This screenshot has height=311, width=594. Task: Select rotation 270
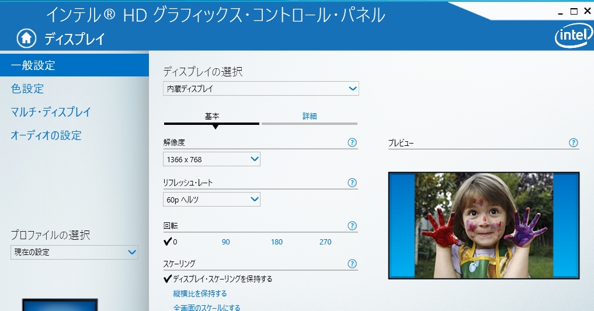pyautogui.click(x=325, y=242)
